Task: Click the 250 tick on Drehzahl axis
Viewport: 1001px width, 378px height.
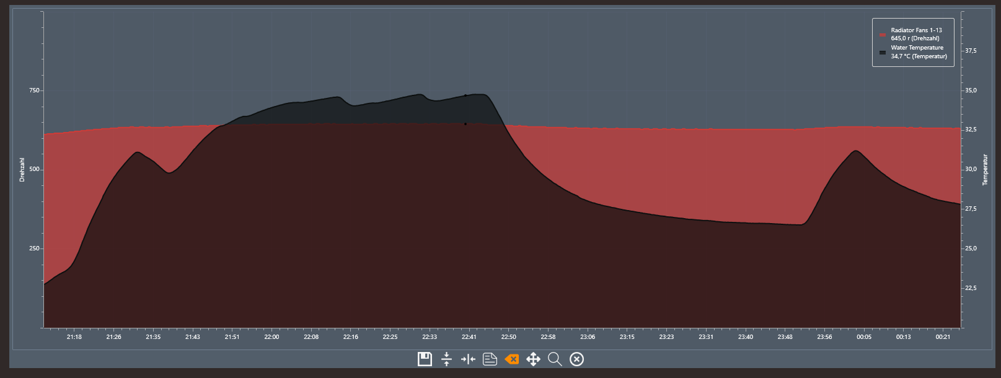Action: tap(34, 248)
